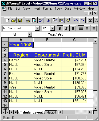Select the Format Painter brush icon
Image resolution: width=99 pixels, height=121 pixels.
(68, 20)
